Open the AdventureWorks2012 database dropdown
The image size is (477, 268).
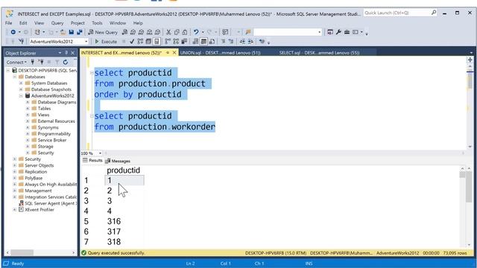86,42
